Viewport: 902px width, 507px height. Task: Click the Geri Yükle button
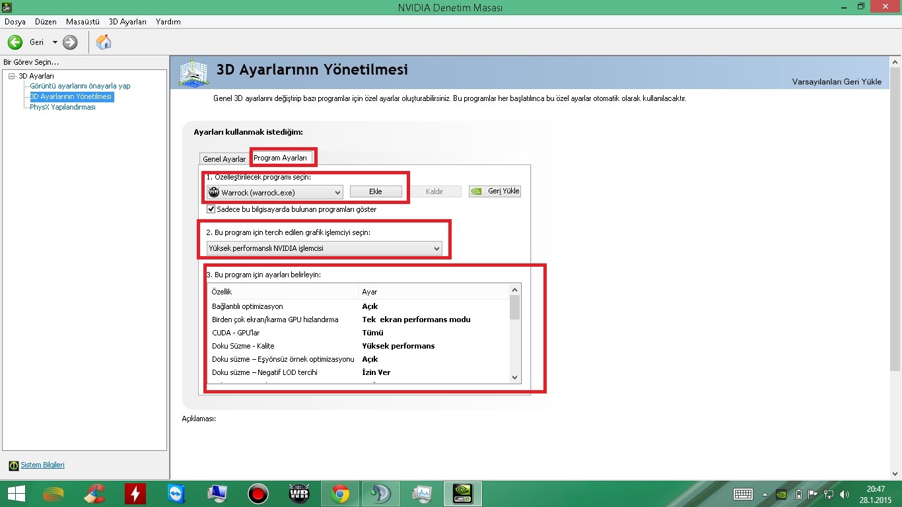(x=495, y=191)
